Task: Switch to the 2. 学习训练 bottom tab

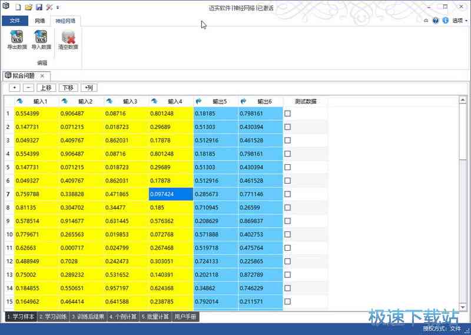Action: tap(53, 317)
